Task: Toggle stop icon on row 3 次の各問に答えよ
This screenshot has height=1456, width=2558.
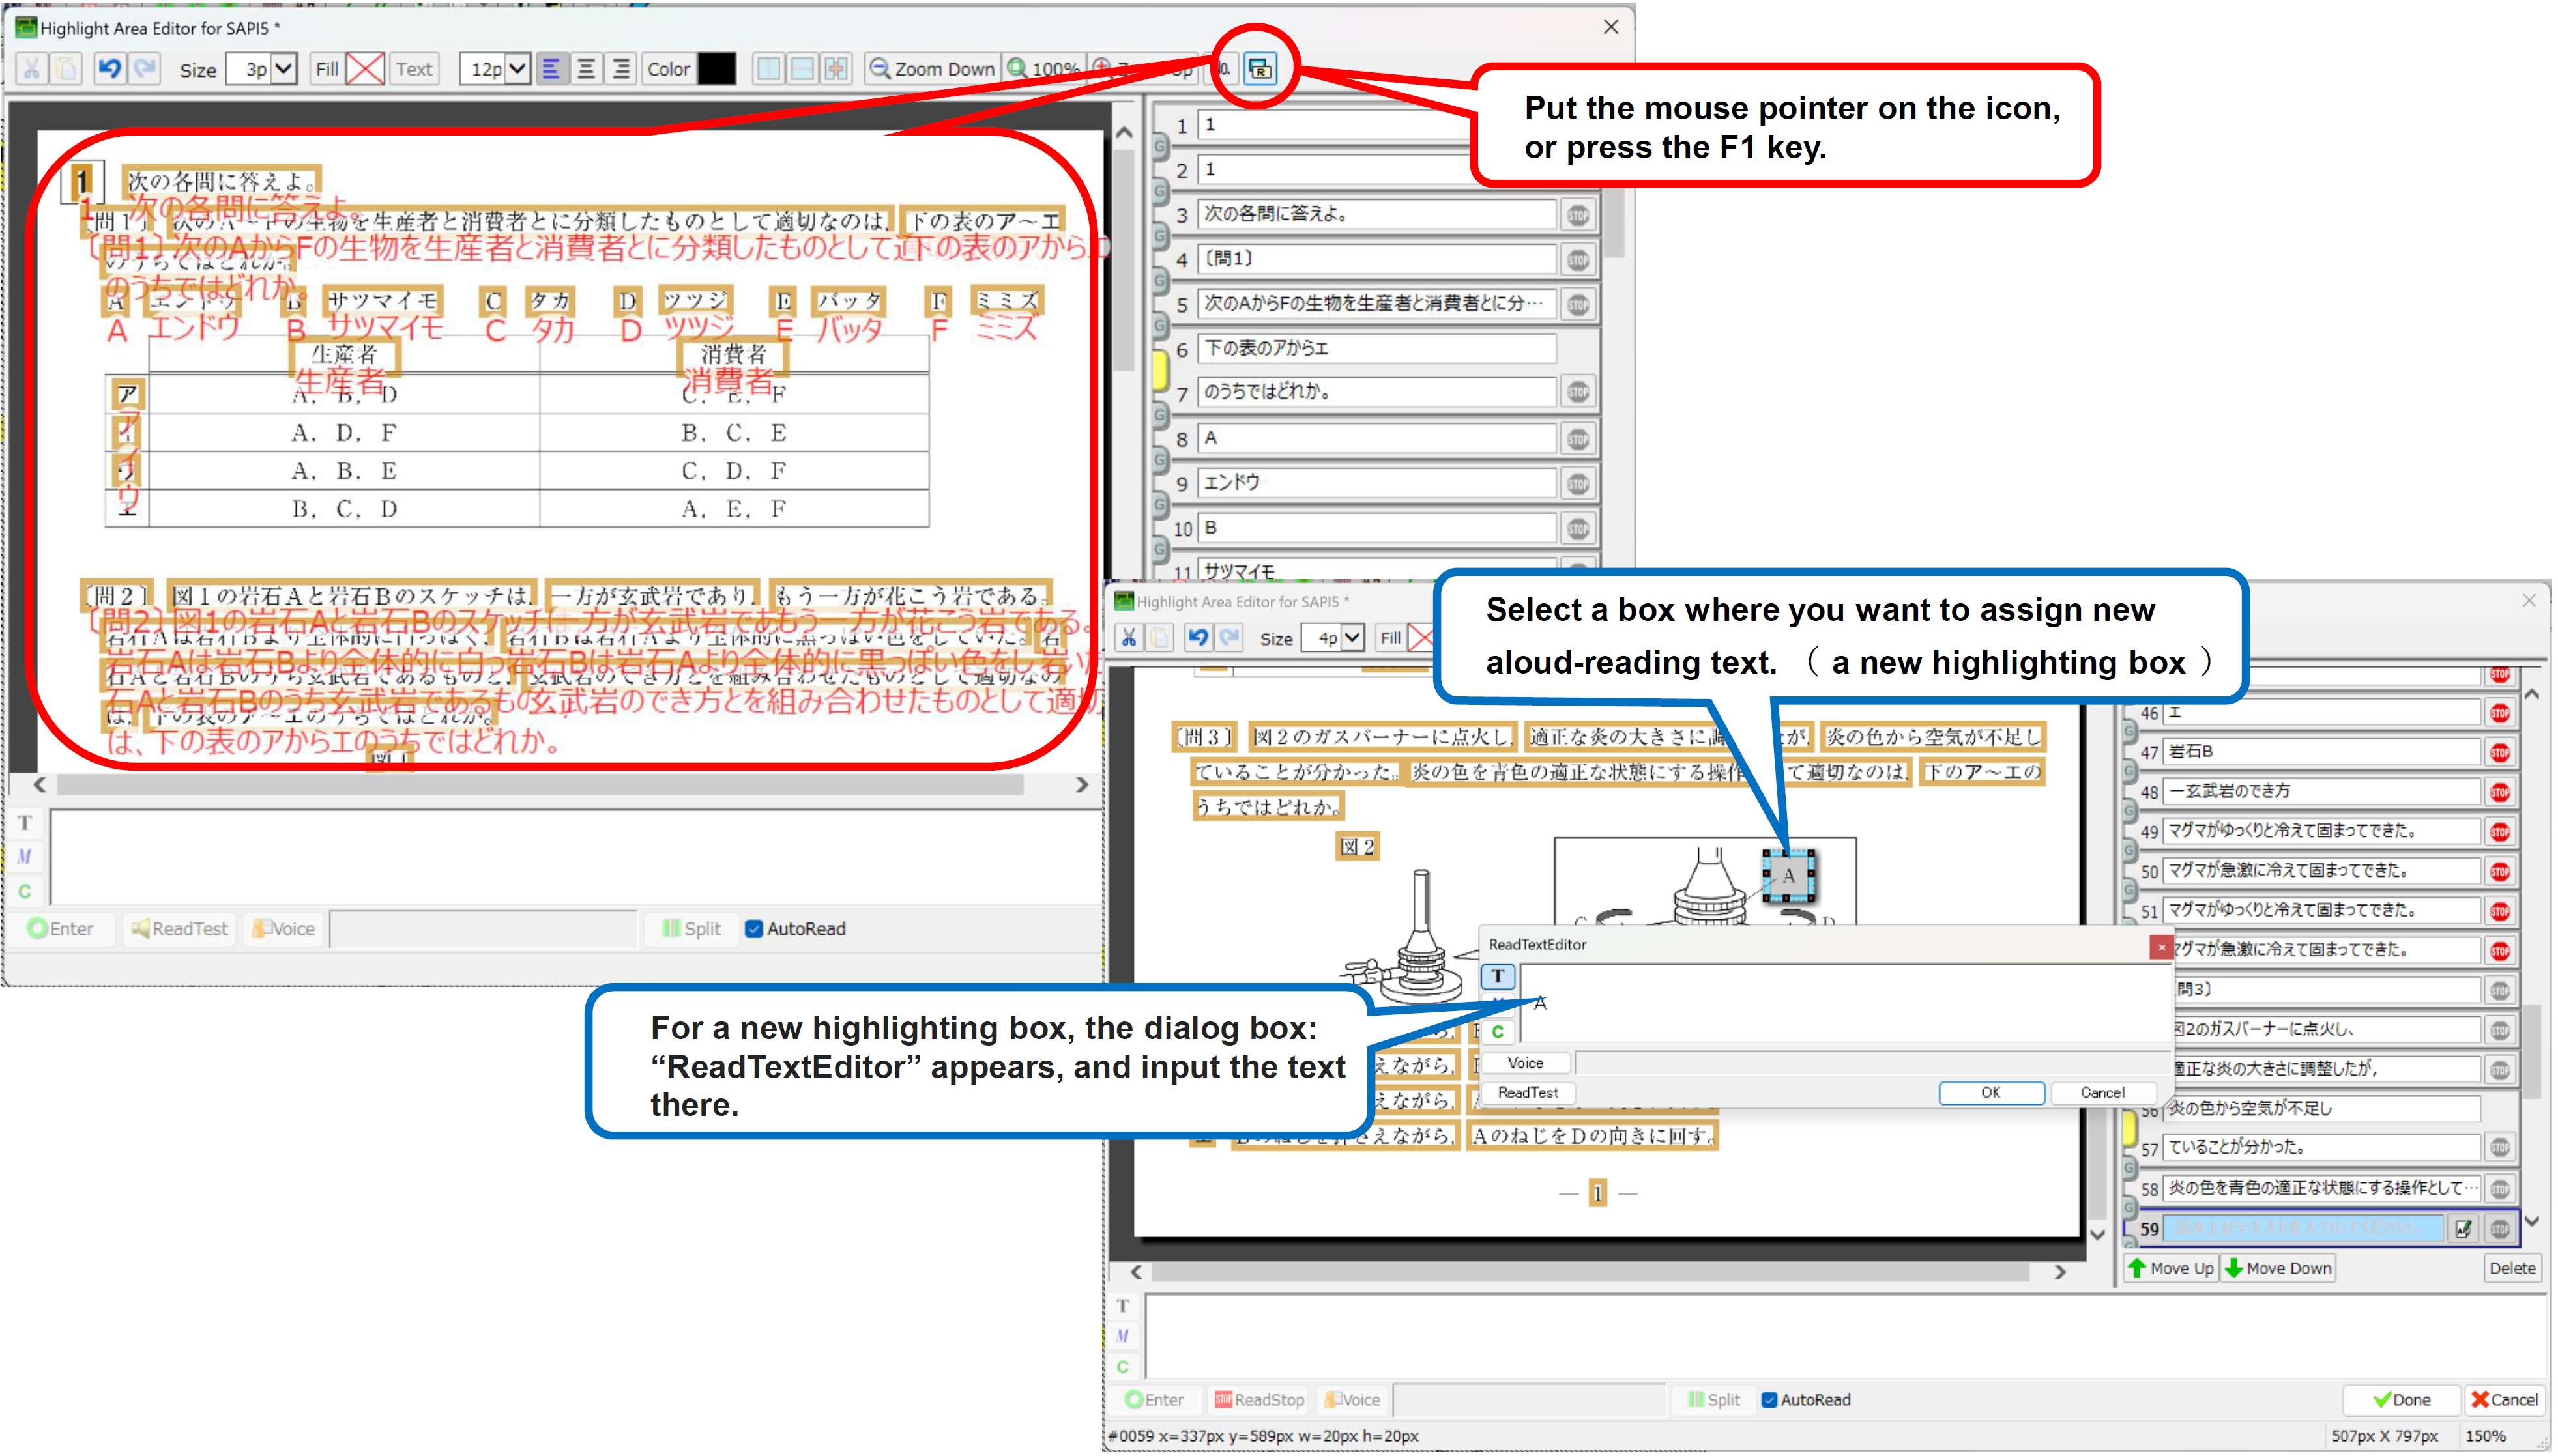Action: click(1578, 215)
